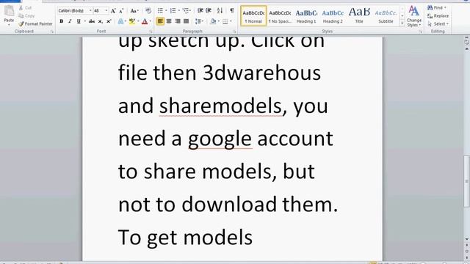Screen dimensions: 470x264
Task: Click the Replace button
Action: [438, 15]
